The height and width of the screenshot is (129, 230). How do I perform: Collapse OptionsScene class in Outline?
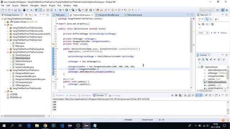pos(199,67)
